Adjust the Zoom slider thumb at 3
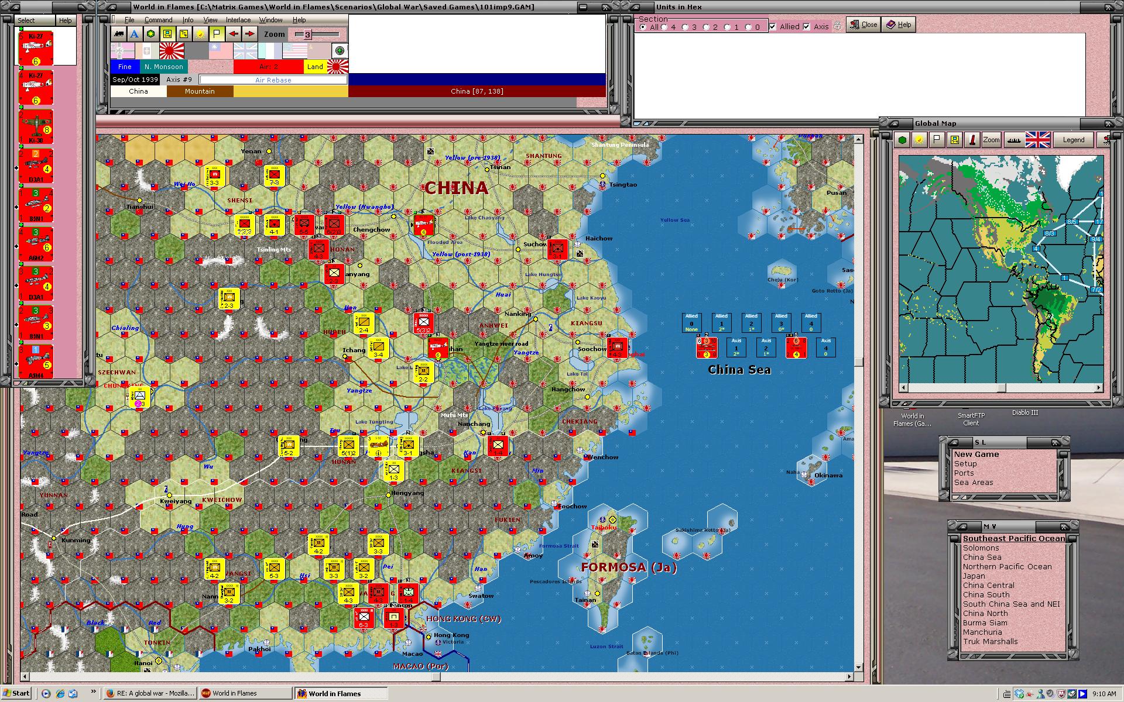This screenshot has height=702, width=1124. (307, 35)
